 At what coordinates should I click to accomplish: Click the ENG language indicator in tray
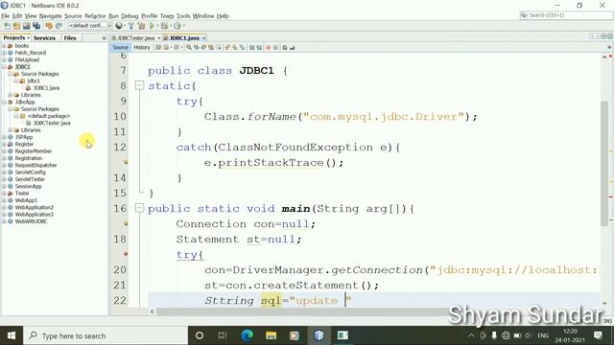click(543, 335)
